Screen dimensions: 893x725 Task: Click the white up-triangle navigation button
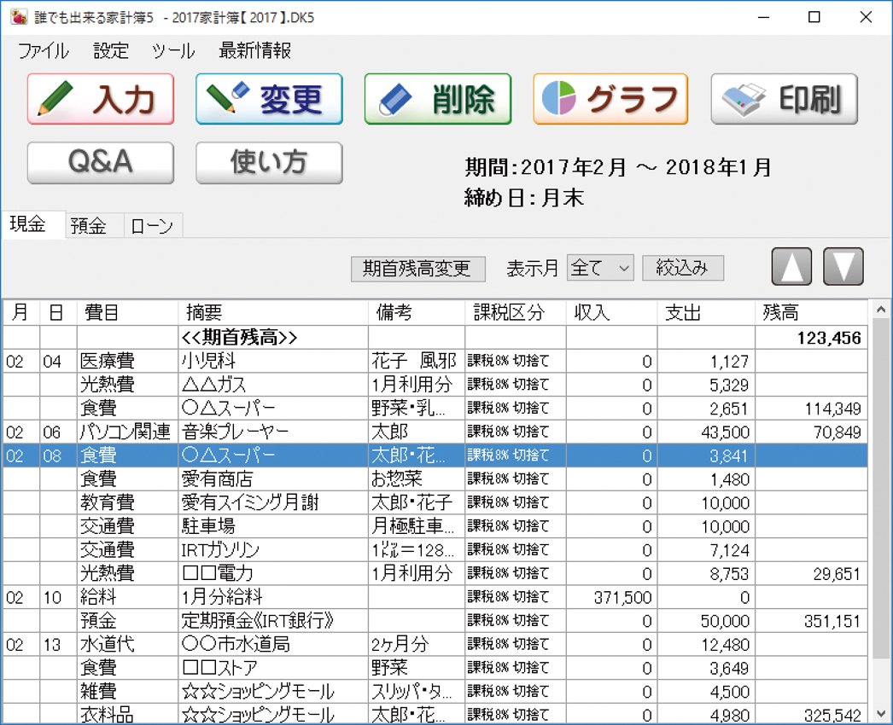coord(791,266)
